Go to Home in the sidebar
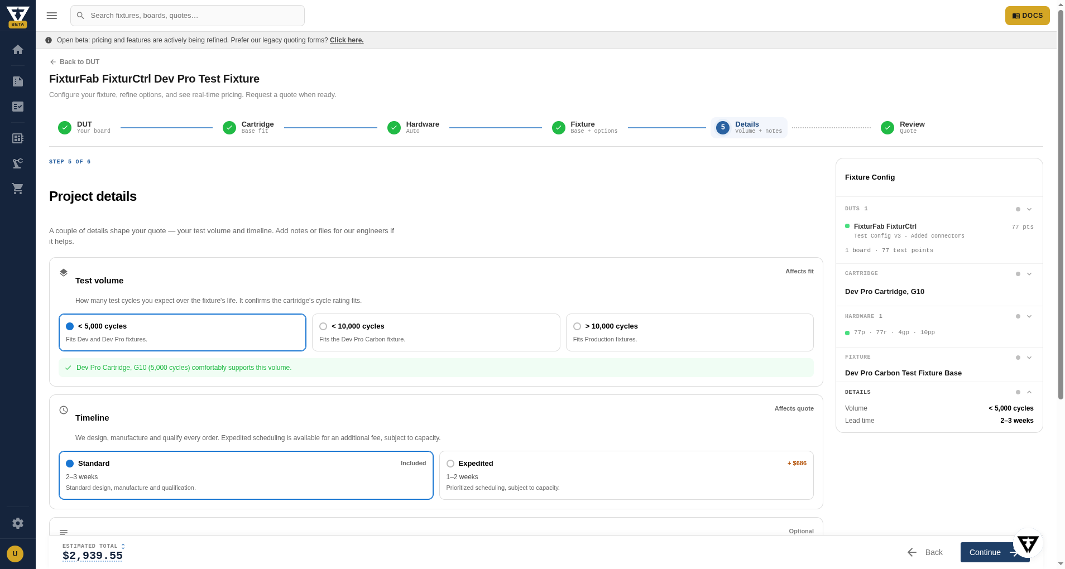 [x=18, y=50]
